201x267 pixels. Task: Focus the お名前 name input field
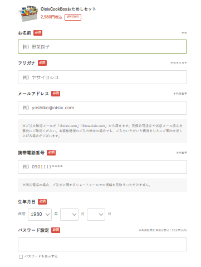coord(102,46)
